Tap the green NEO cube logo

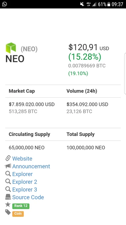[11, 48]
